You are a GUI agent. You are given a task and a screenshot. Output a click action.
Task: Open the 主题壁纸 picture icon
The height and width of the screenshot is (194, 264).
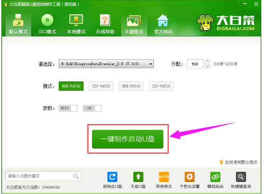click(134, 20)
